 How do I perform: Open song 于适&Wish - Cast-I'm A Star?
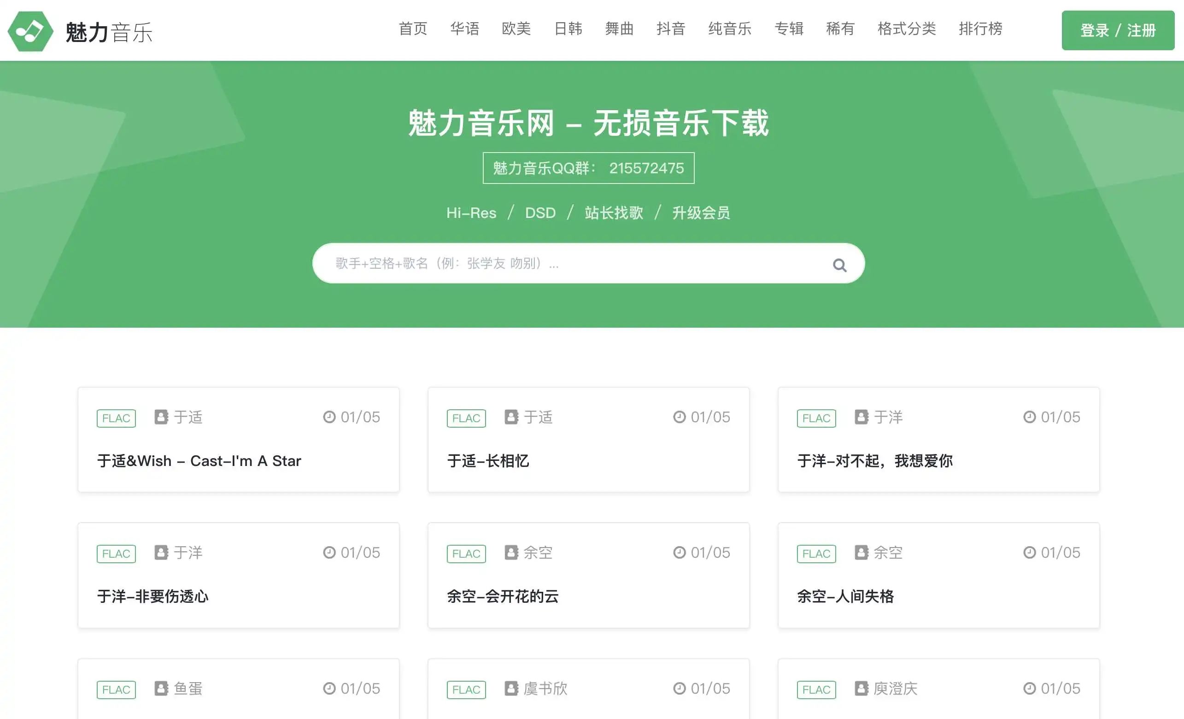(199, 460)
